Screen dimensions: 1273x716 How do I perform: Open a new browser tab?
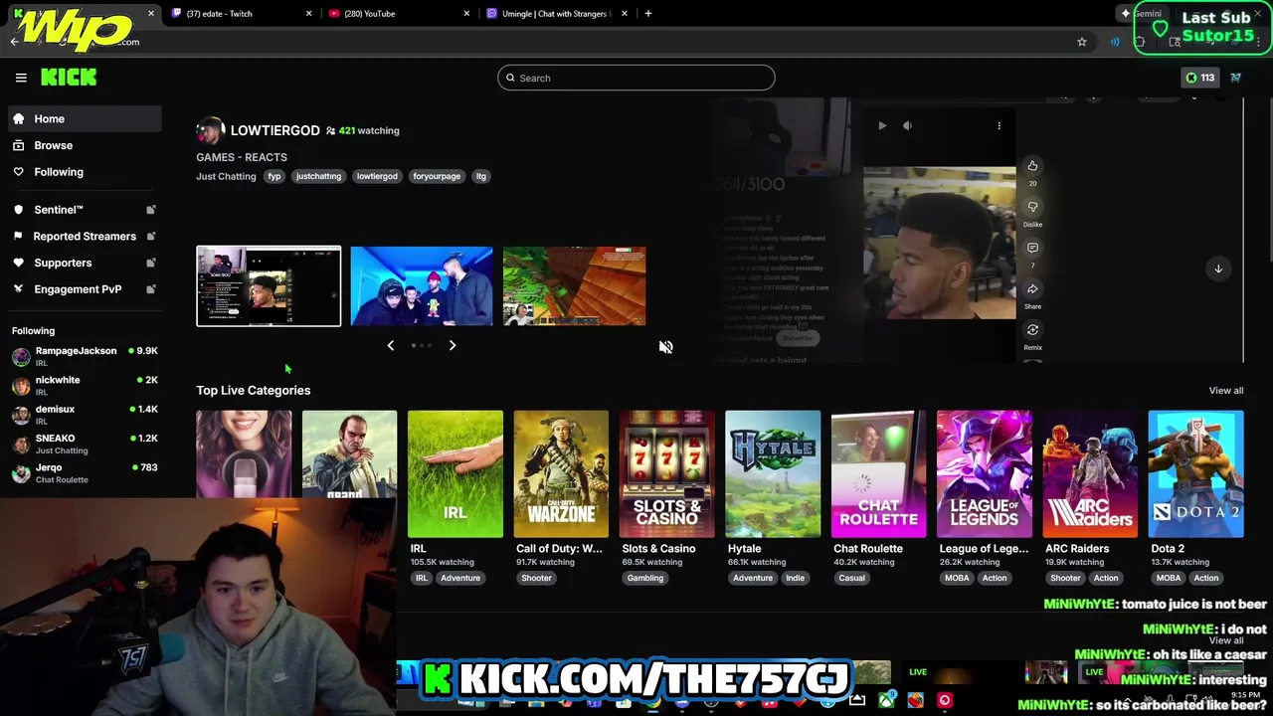tap(648, 13)
